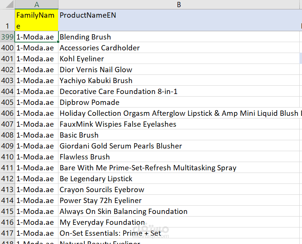Click the cell 'Yachiyo Kabuki Brush'
The height and width of the screenshot is (244, 302).
pyautogui.click(x=179, y=80)
